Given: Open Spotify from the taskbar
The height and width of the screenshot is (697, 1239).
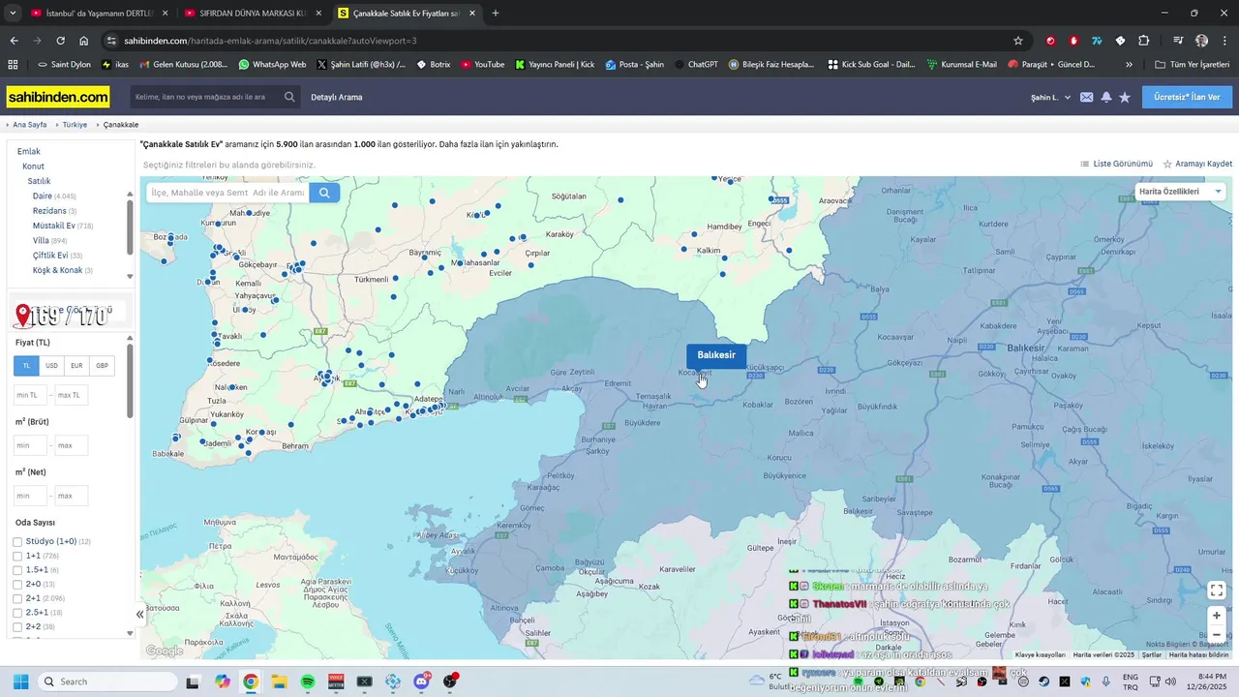Looking at the screenshot, I should click(x=308, y=682).
